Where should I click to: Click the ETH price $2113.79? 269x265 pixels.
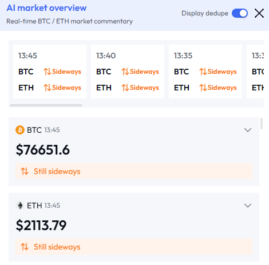[x=41, y=226]
